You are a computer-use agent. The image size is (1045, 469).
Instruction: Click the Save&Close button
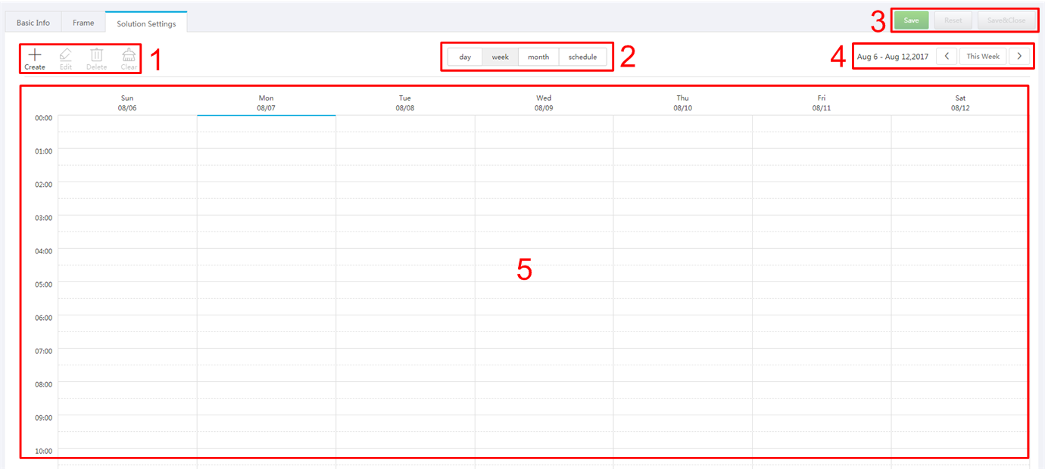[x=1006, y=20]
